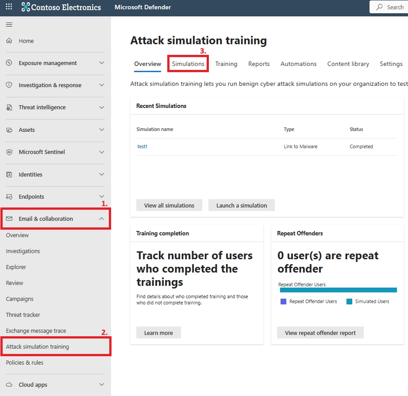Select the Identities icon in the navigation
Screen dimensions: 408x396
tap(10, 174)
